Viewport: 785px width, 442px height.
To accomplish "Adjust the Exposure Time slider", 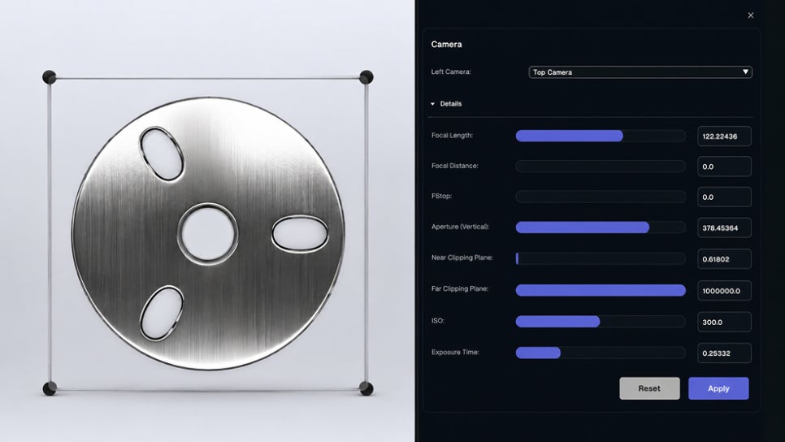I will tap(601, 353).
